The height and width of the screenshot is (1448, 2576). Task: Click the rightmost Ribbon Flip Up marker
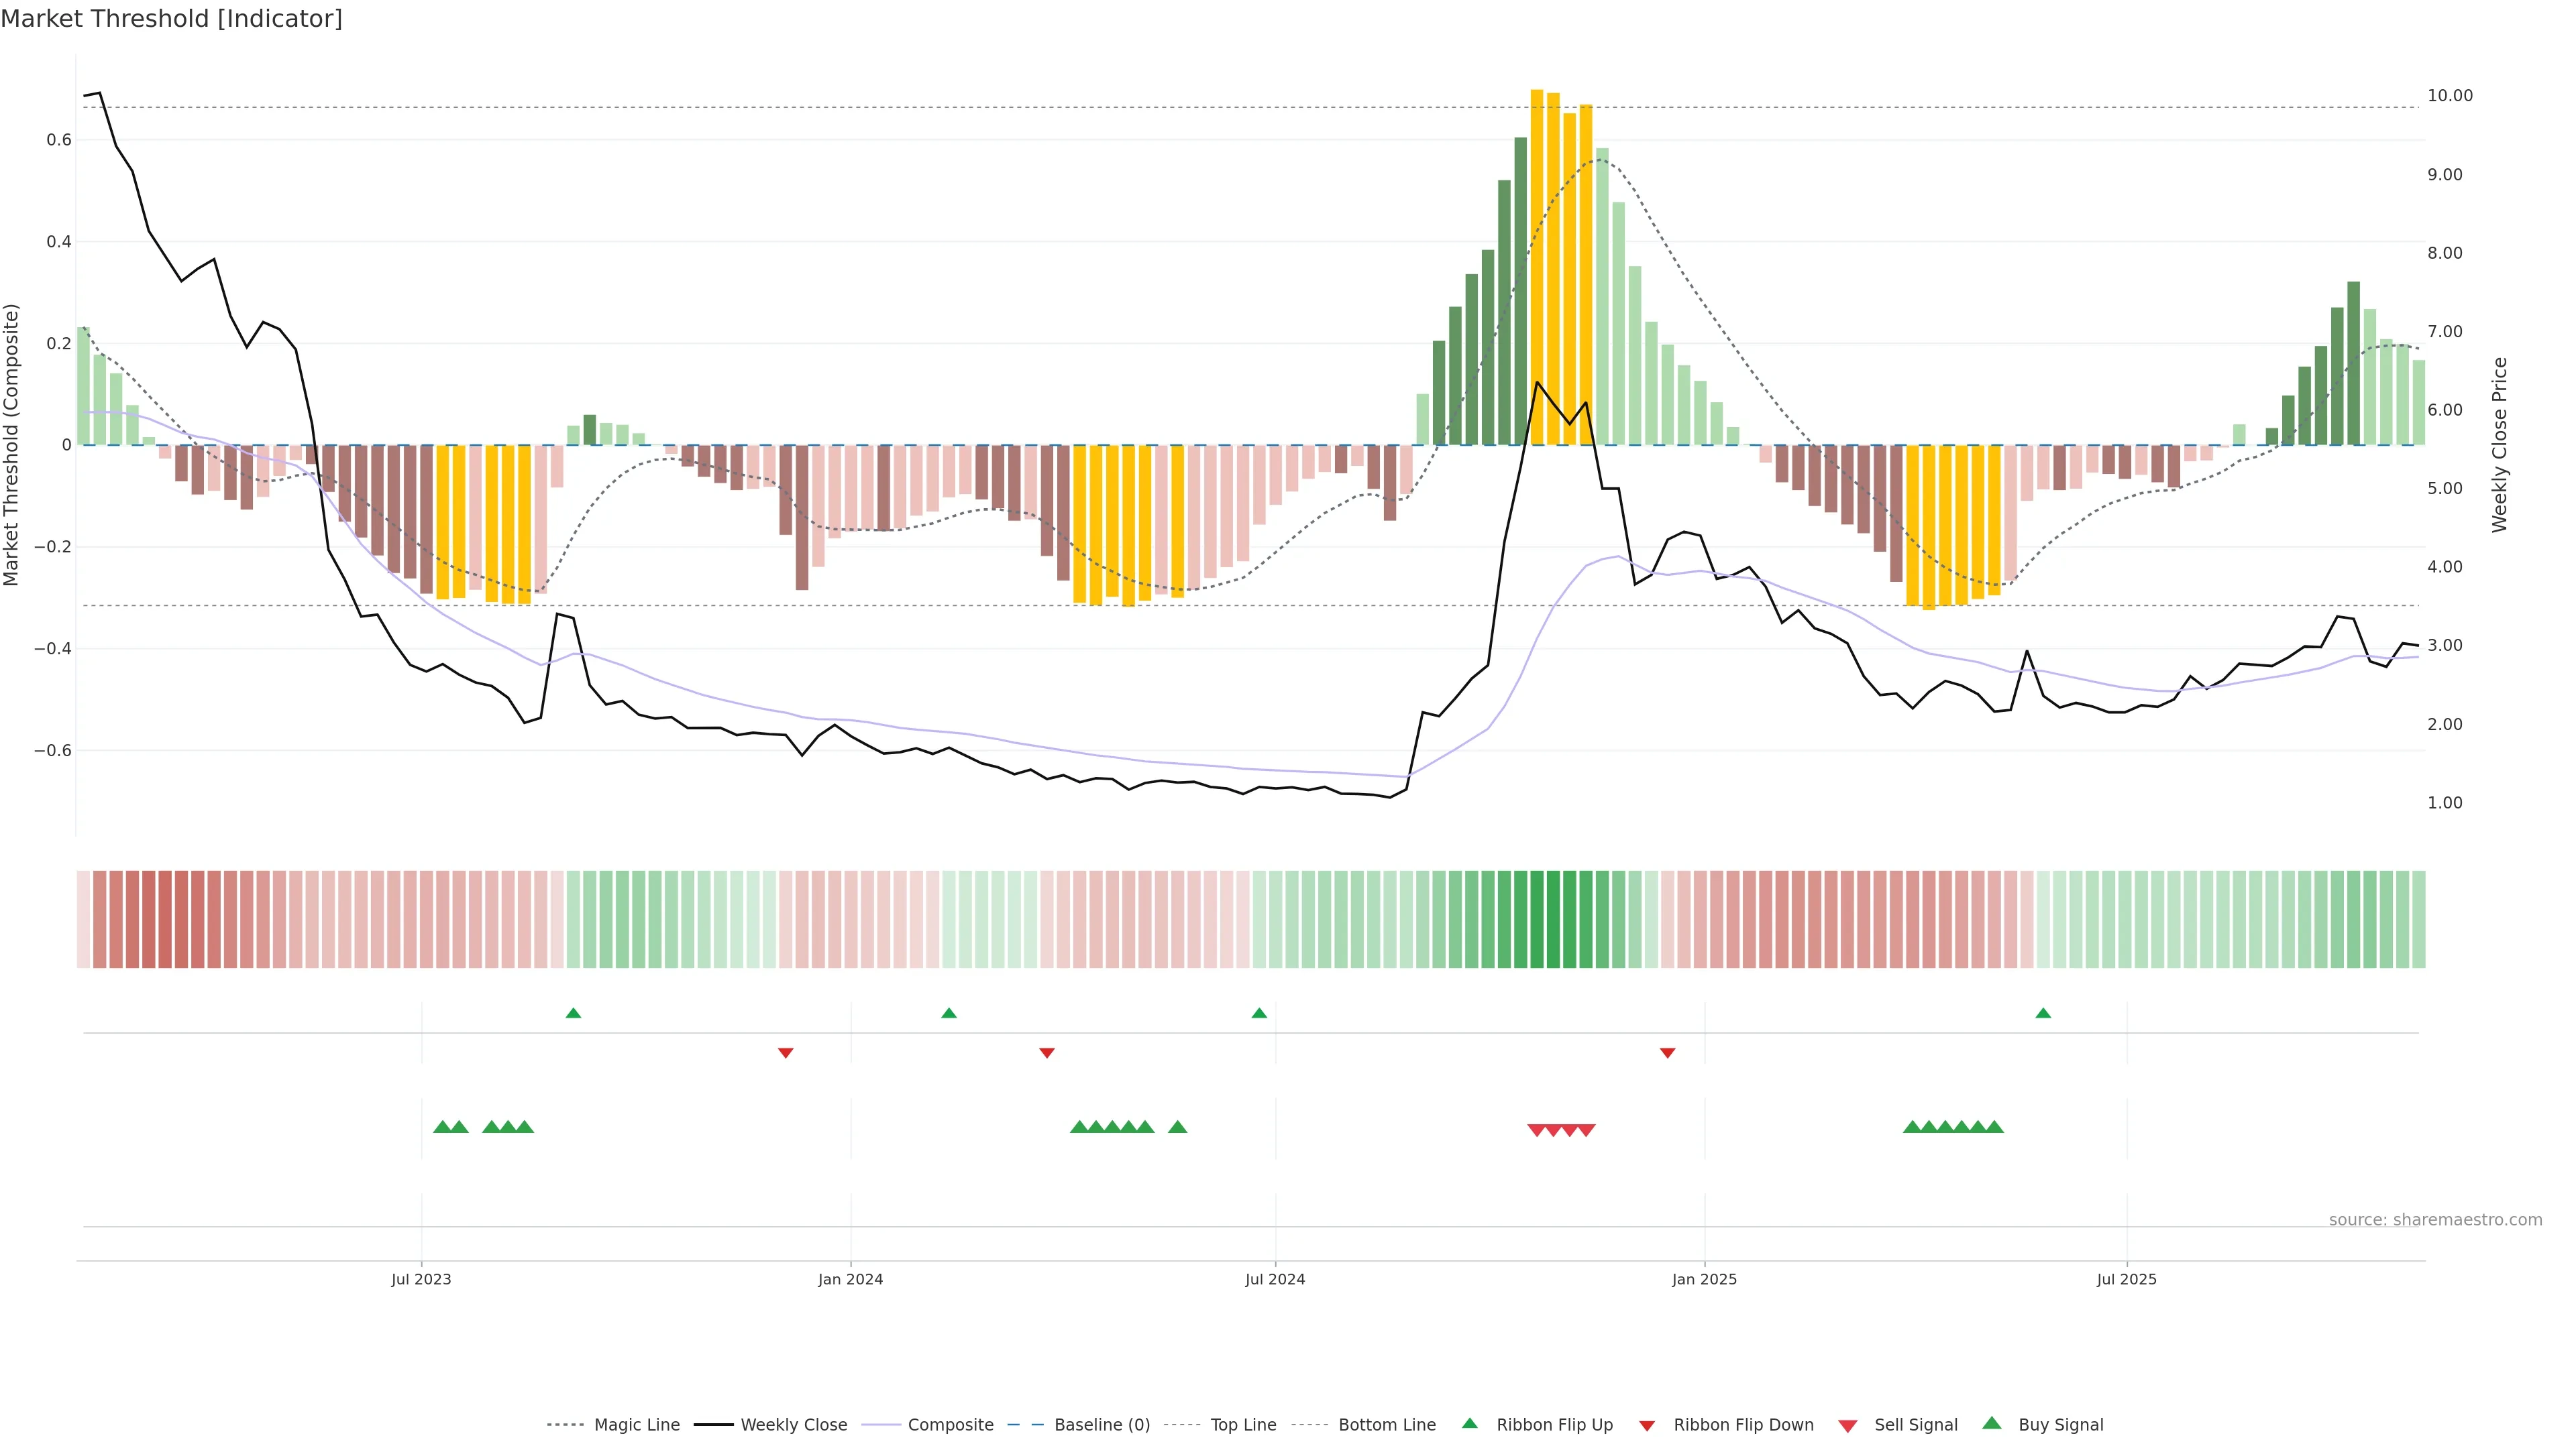(2043, 1014)
